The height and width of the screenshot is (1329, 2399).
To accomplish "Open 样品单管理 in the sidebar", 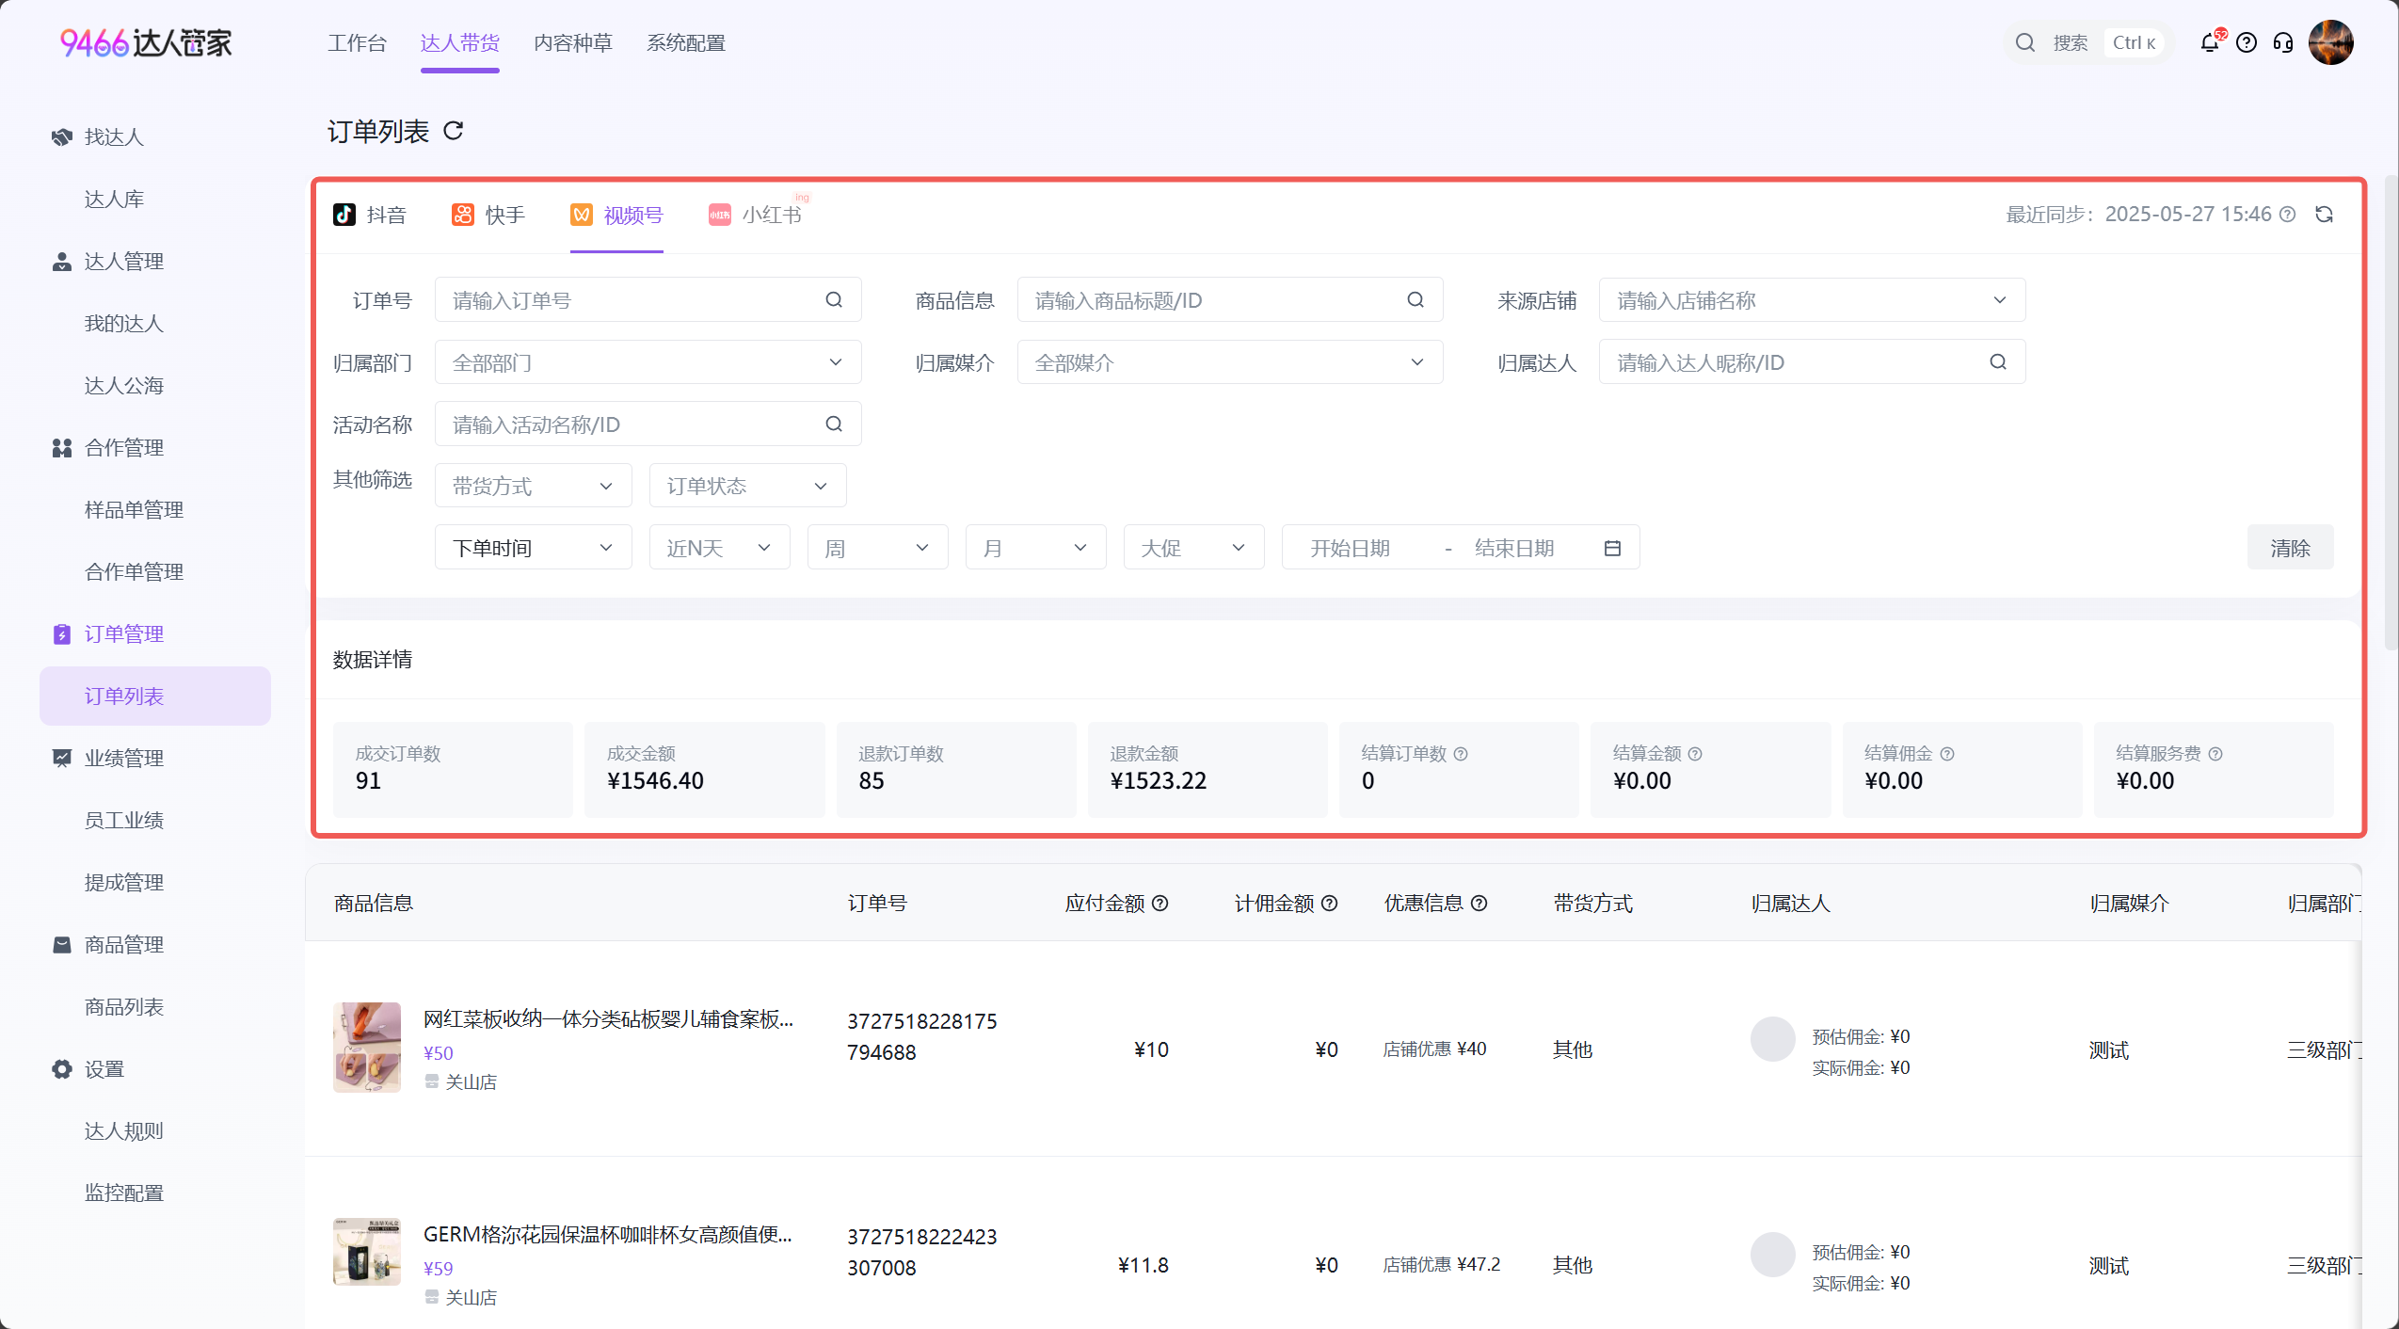I will (134, 510).
